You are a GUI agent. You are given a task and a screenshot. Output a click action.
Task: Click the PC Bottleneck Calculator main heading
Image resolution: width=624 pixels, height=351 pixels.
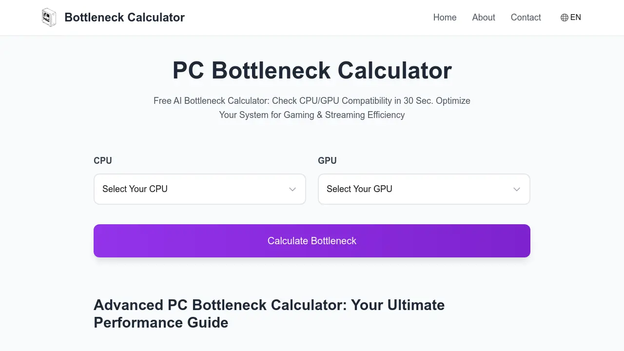(312, 70)
